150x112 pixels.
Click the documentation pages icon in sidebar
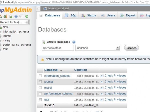[21, 16]
